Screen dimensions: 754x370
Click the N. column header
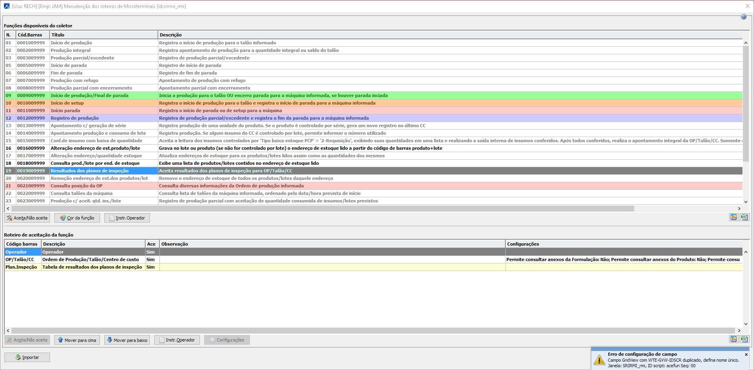click(x=10, y=35)
